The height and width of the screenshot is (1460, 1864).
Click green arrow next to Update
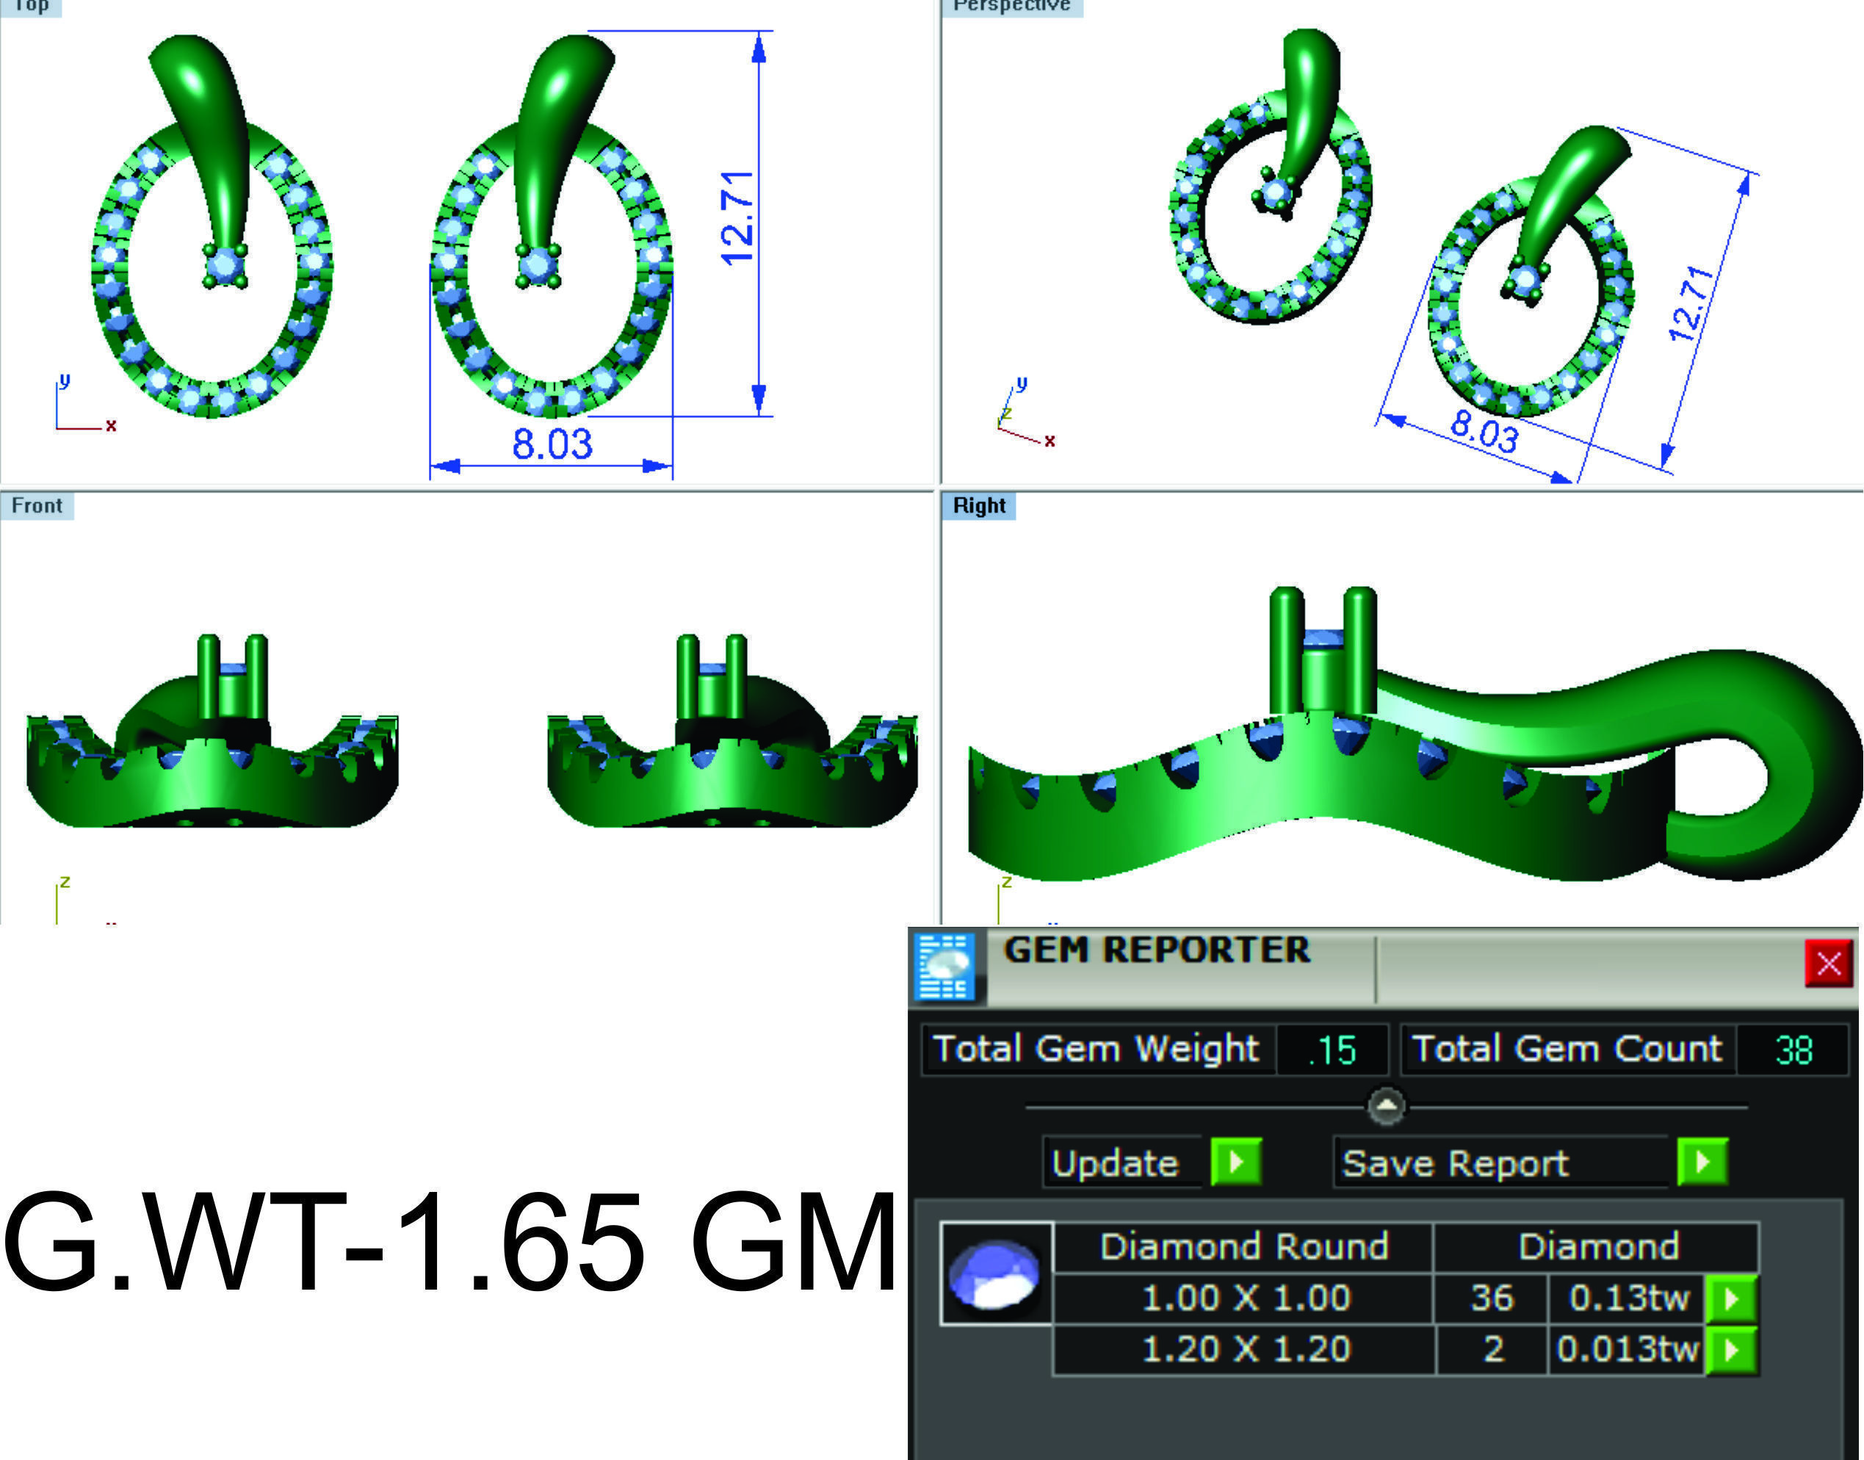1235,1163
